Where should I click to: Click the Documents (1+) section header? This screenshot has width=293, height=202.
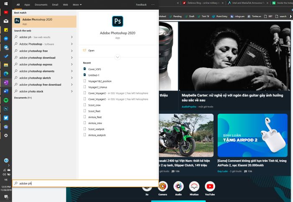pos(23,98)
